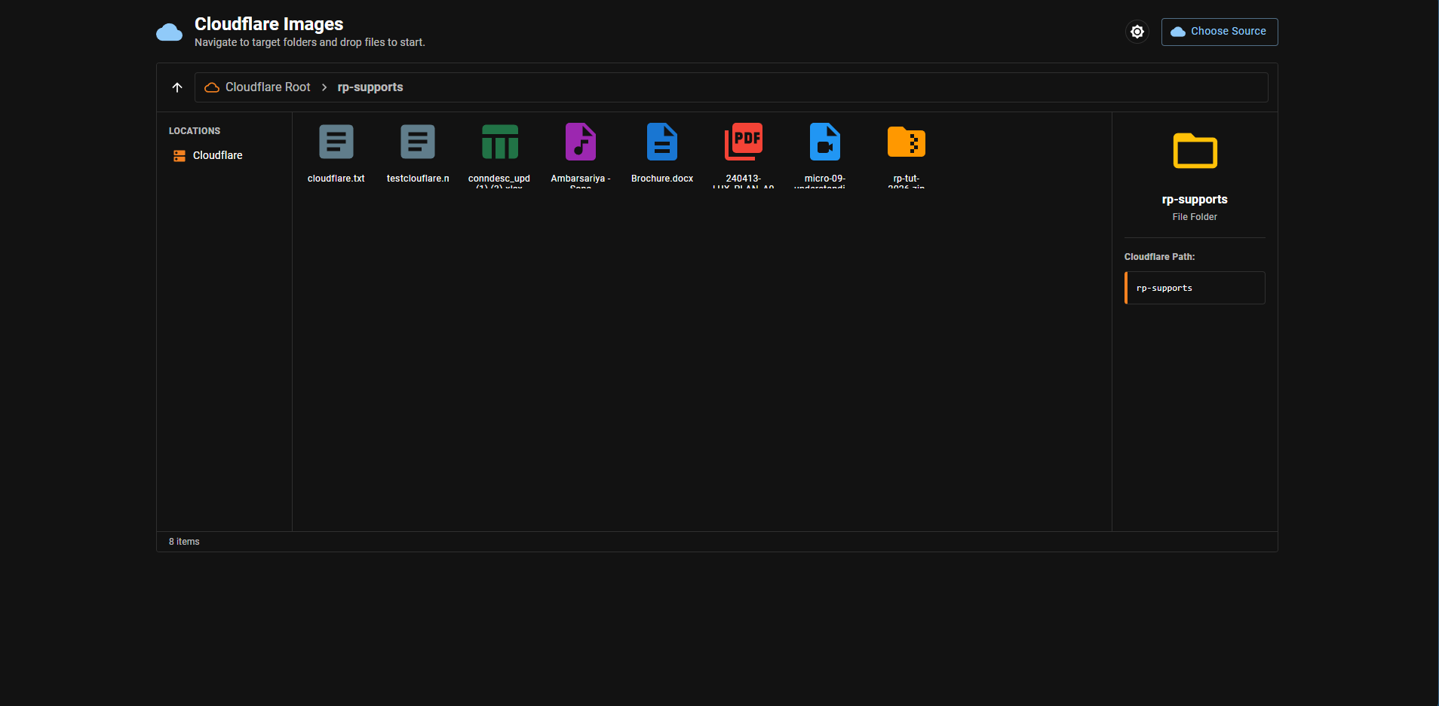Click the rp-supports name in details panel
The height and width of the screenshot is (706, 1439).
[x=1195, y=200]
